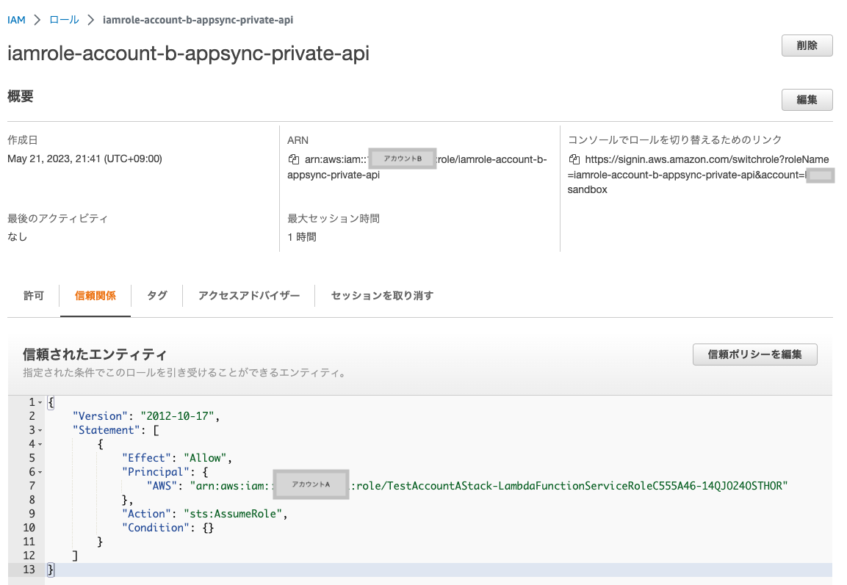
Task: Collapse the Statement array on line 3
Action: pos(39,429)
